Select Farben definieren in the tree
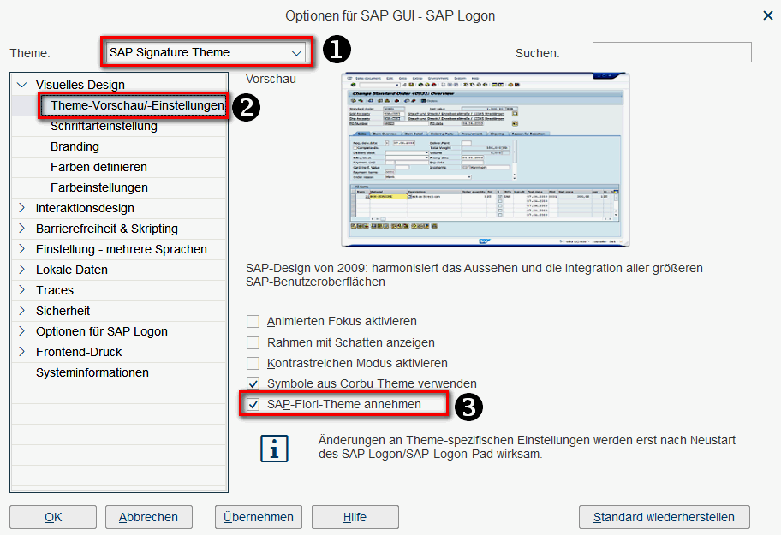This screenshot has height=535, width=781. pyautogui.click(x=98, y=167)
